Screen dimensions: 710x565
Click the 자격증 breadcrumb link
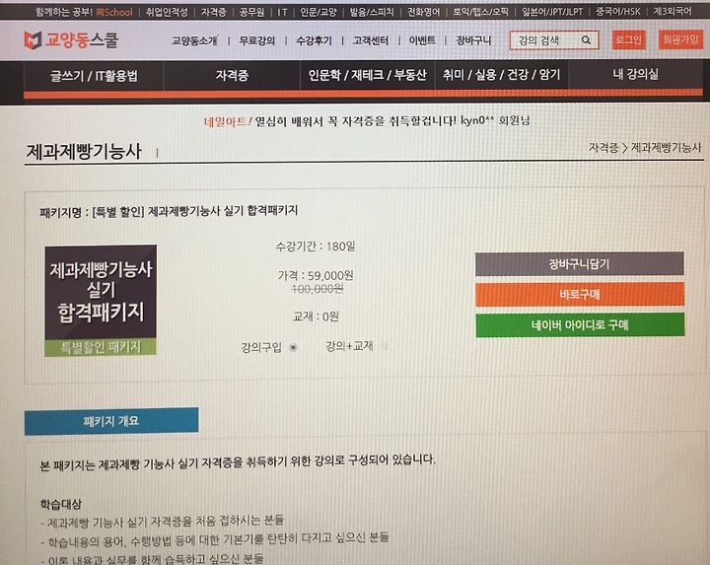pos(603,148)
